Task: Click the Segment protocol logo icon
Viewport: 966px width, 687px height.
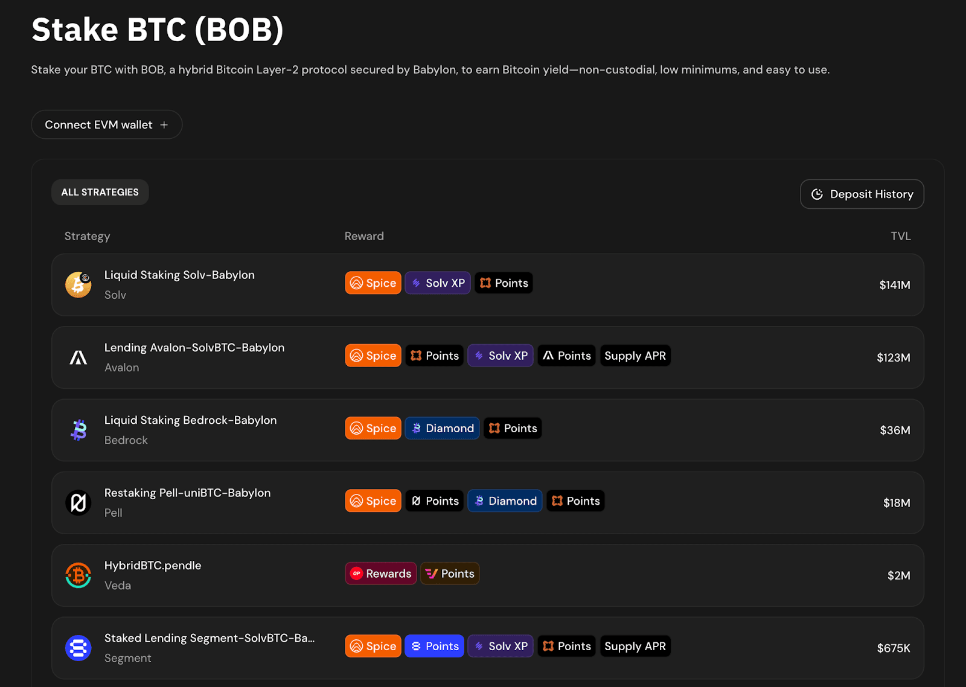Action: (x=78, y=648)
